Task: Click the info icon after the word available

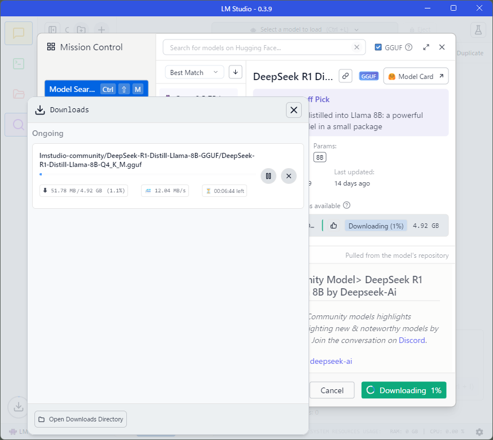Action: [347, 205]
